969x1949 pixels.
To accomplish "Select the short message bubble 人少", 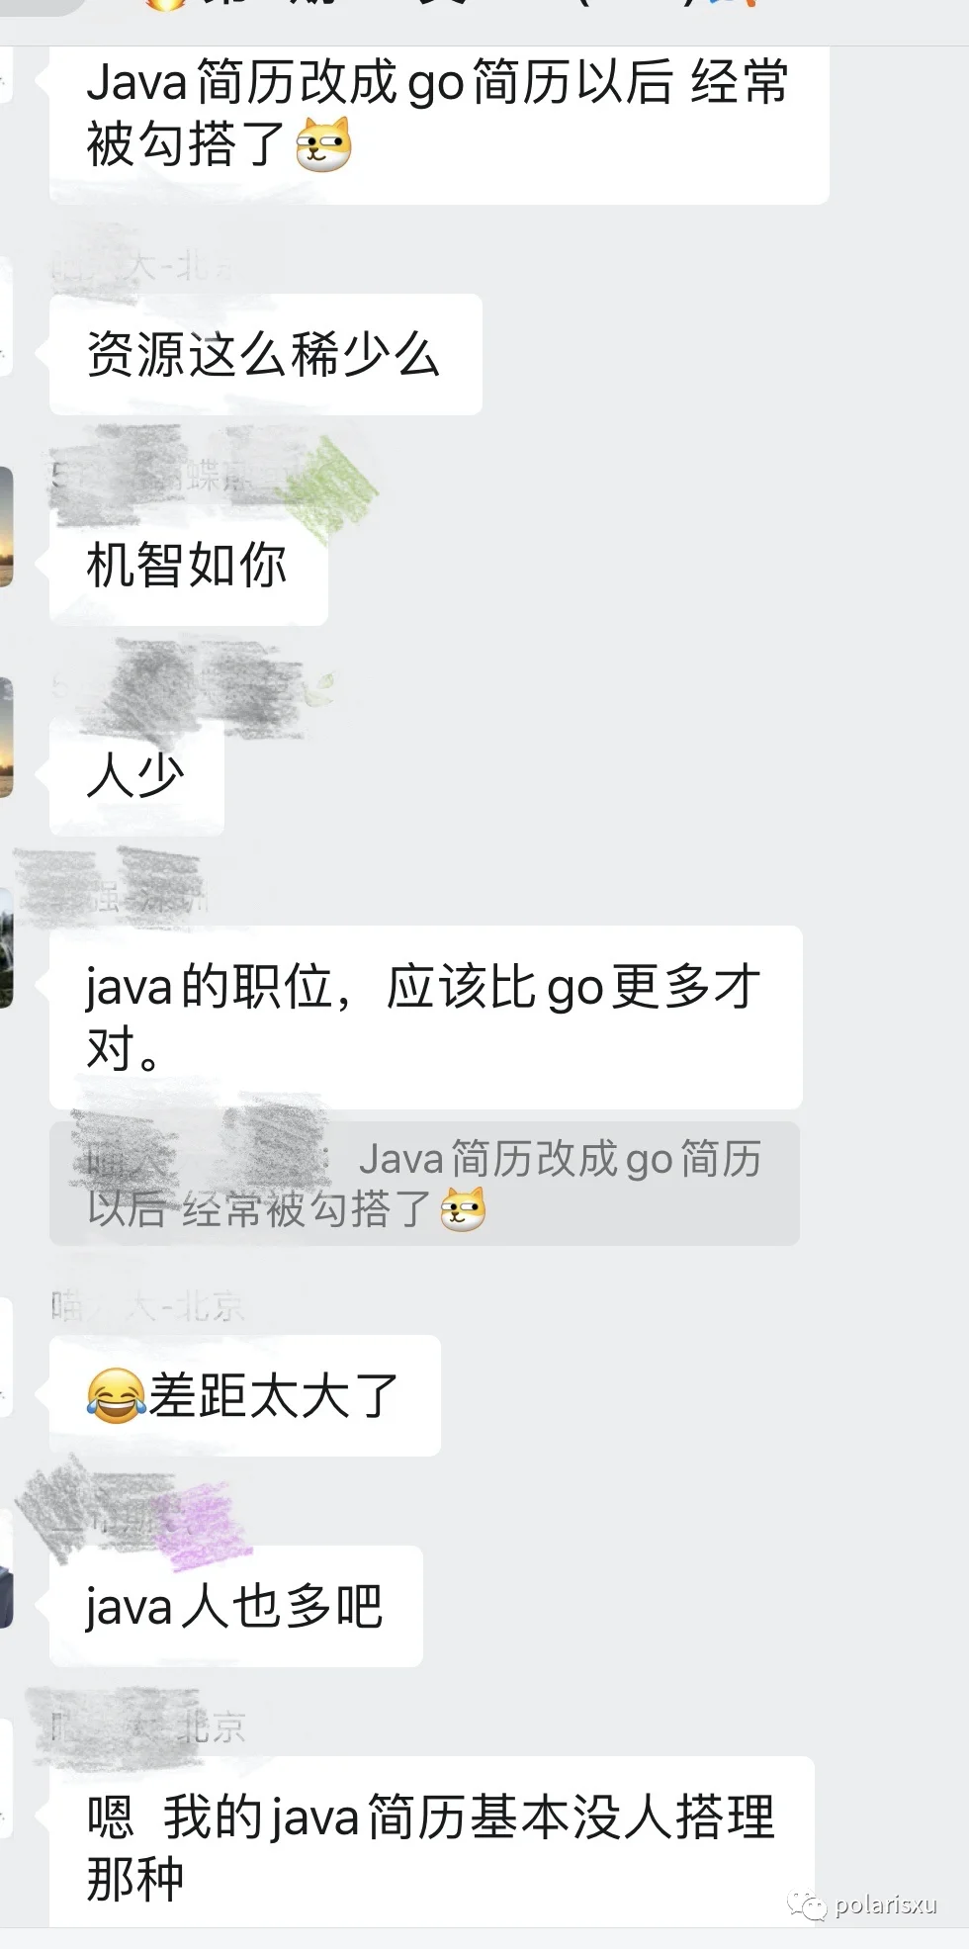I will [136, 775].
